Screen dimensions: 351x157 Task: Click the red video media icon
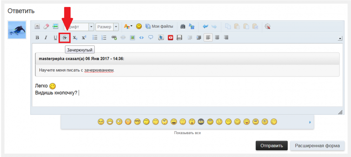pos(170,38)
